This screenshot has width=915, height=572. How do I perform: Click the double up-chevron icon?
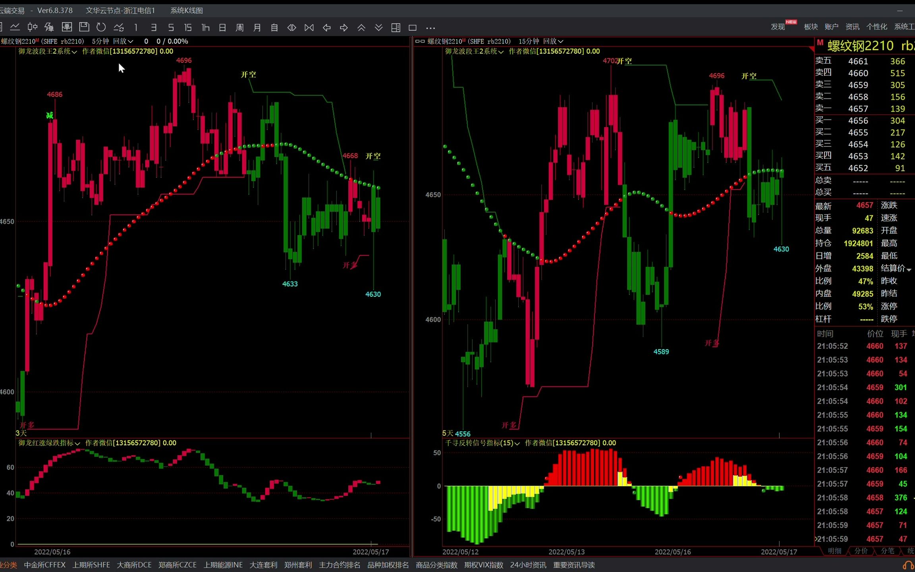tap(361, 27)
